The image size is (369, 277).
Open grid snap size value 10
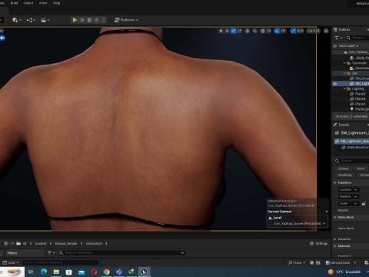coord(268,31)
